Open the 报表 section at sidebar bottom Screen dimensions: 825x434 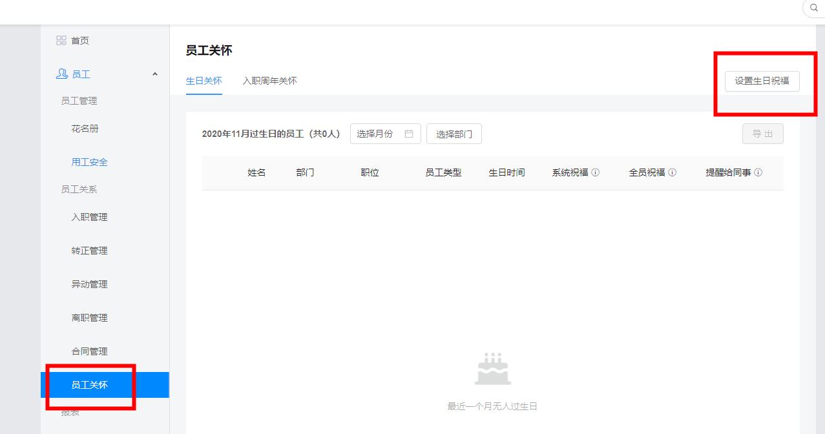tap(69, 411)
